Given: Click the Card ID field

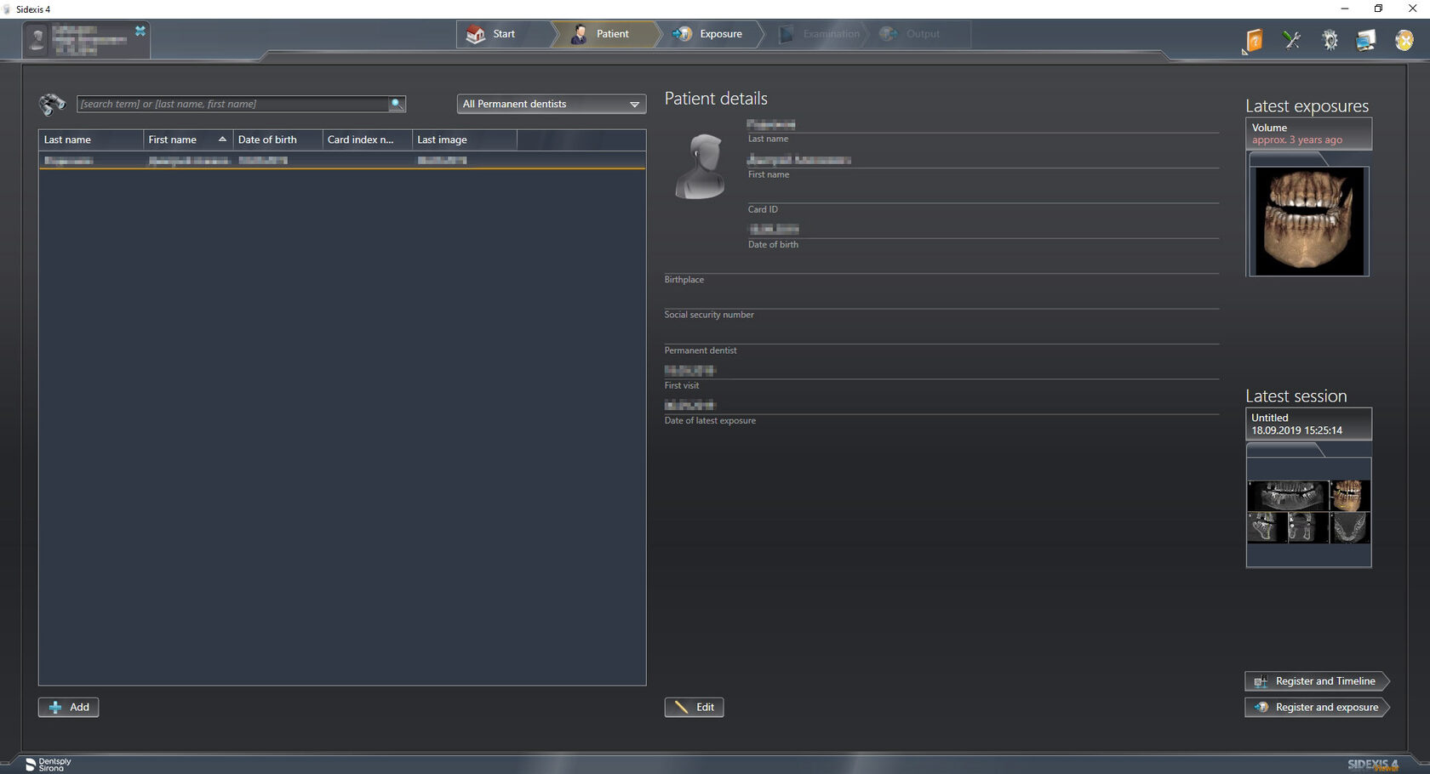Looking at the screenshot, I should point(983,194).
